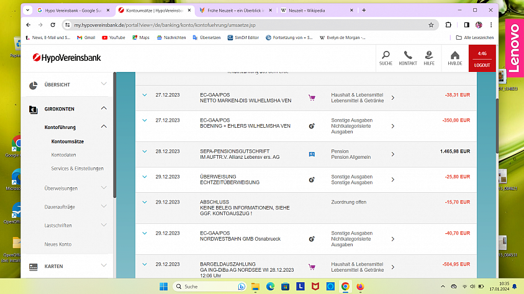
Task: Click the Karten card icon
Action: 33,267
